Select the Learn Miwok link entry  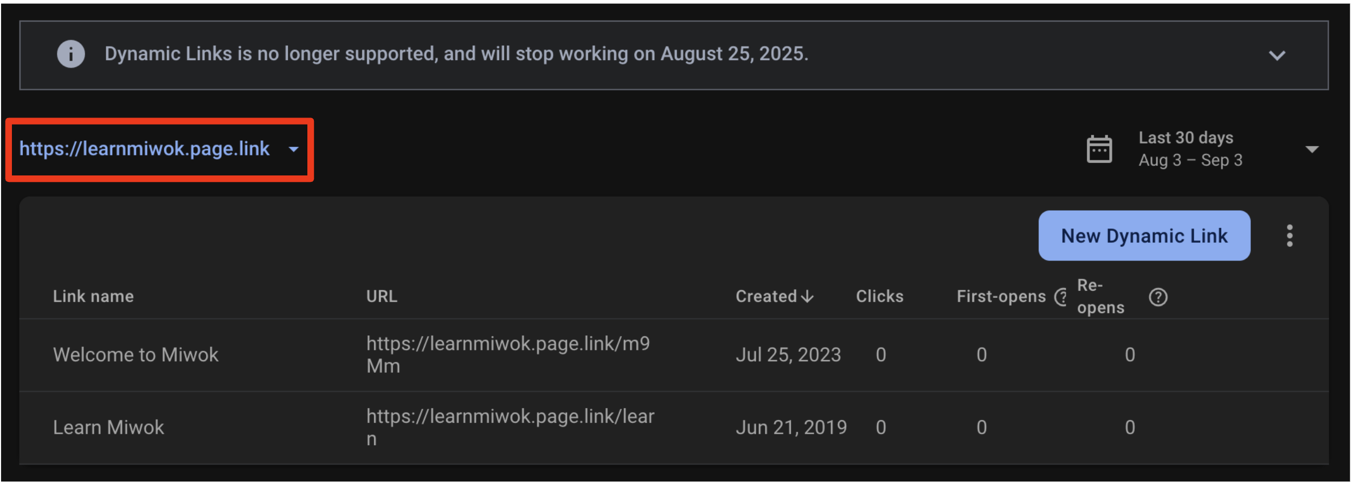(108, 427)
